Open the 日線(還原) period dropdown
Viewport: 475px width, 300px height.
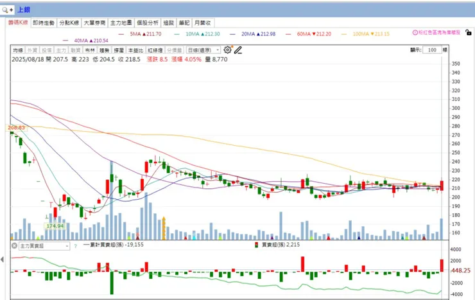(x=203, y=50)
